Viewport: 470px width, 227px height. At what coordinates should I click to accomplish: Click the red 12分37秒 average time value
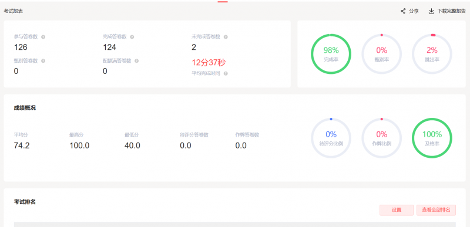tap(209, 63)
